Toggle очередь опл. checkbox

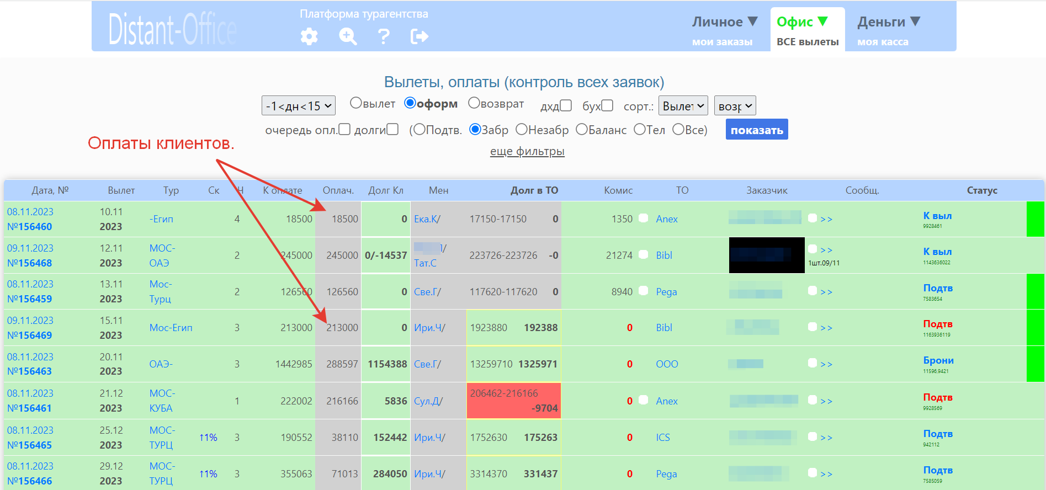[x=344, y=129]
